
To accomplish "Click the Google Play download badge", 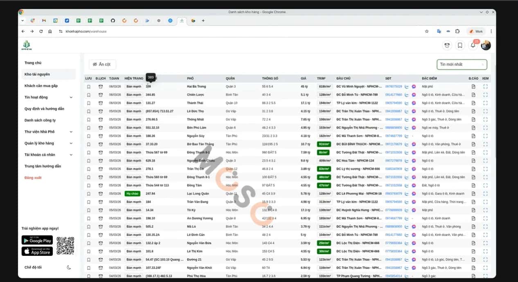I will [37, 240].
